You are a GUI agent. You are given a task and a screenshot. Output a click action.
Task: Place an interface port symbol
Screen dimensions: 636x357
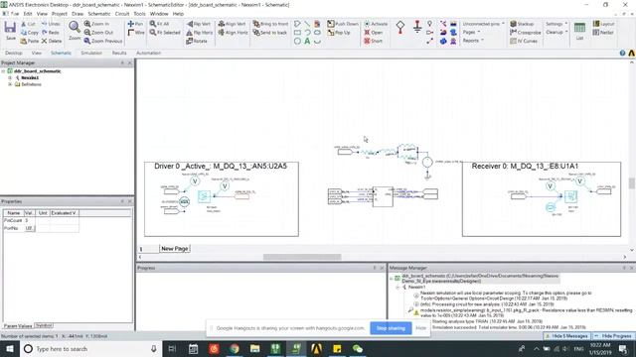tap(400, 27)
